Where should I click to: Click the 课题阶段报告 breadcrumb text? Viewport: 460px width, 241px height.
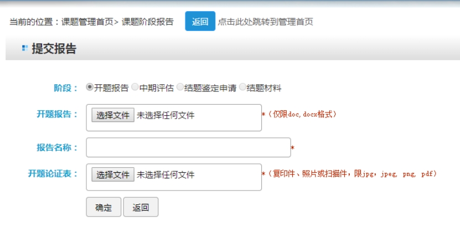click(x=147, y=22)
